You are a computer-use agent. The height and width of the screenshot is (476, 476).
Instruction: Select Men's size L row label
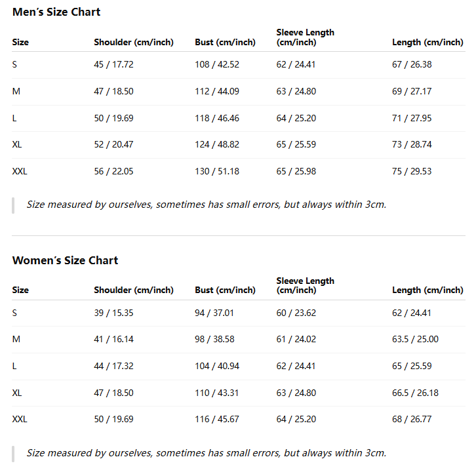14,118
